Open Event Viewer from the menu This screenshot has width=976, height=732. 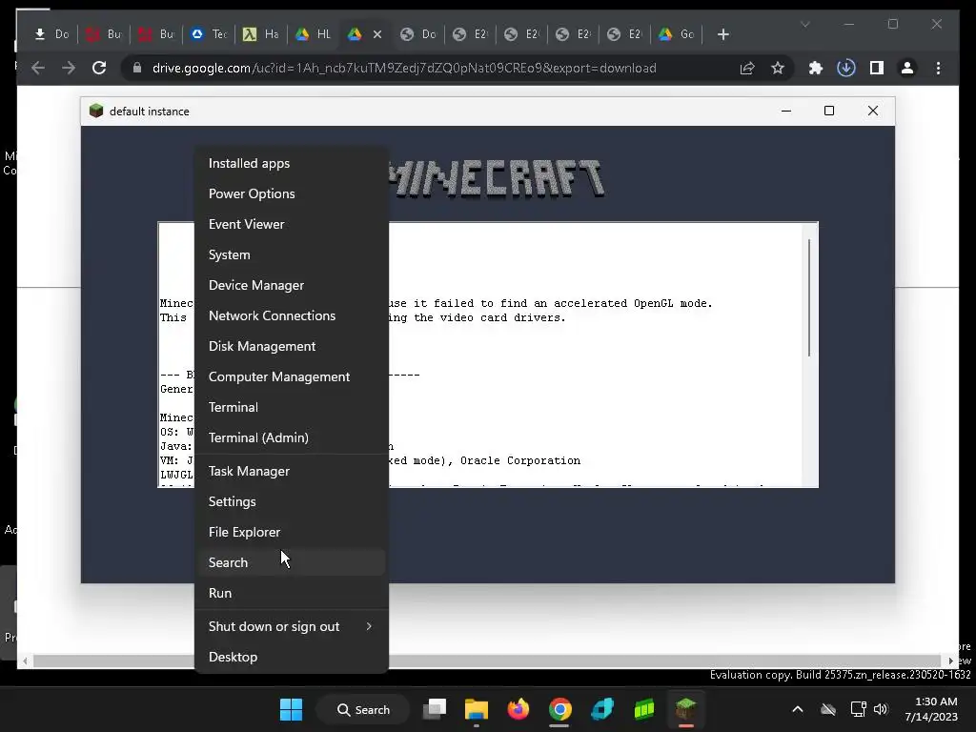click(x=291, y=224)
